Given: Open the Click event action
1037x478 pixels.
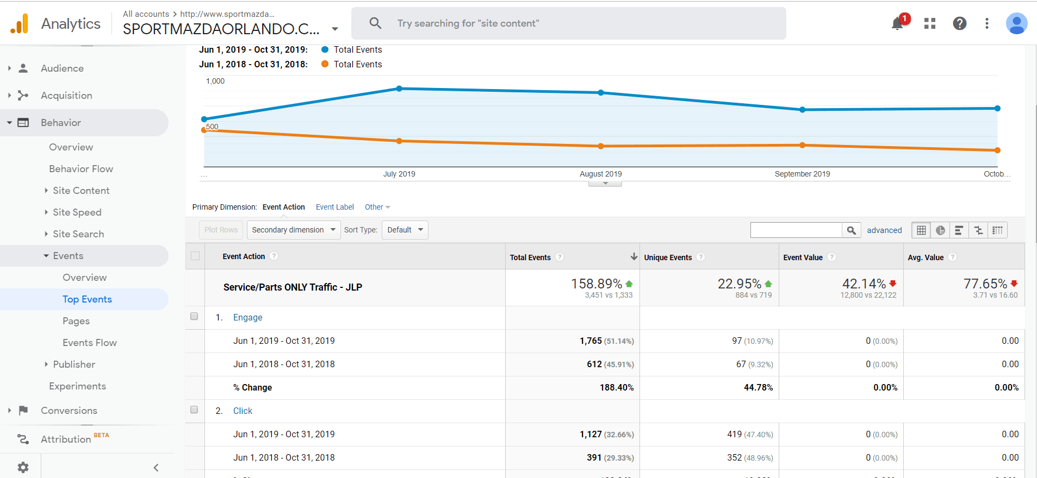Looking at the screenshot, I should (243, 411).
